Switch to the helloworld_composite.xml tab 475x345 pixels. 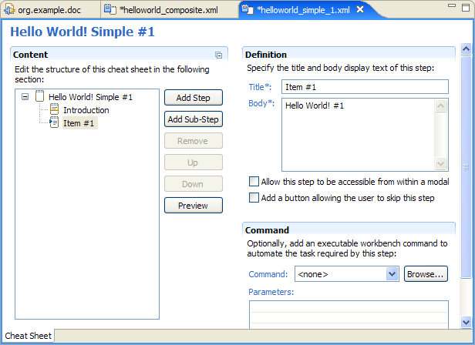tap(169, 10)
